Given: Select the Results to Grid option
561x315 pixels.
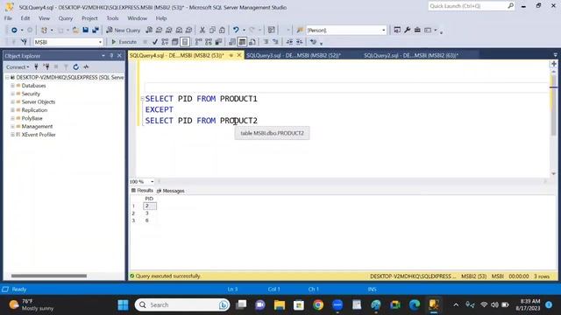Looking at the screenshot, I should (242, 42).
